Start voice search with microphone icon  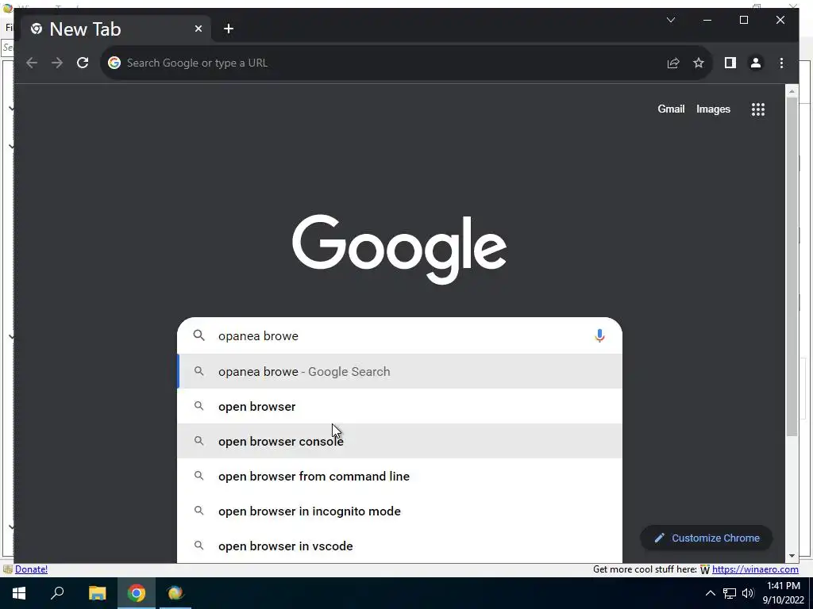tap(599, 335)
